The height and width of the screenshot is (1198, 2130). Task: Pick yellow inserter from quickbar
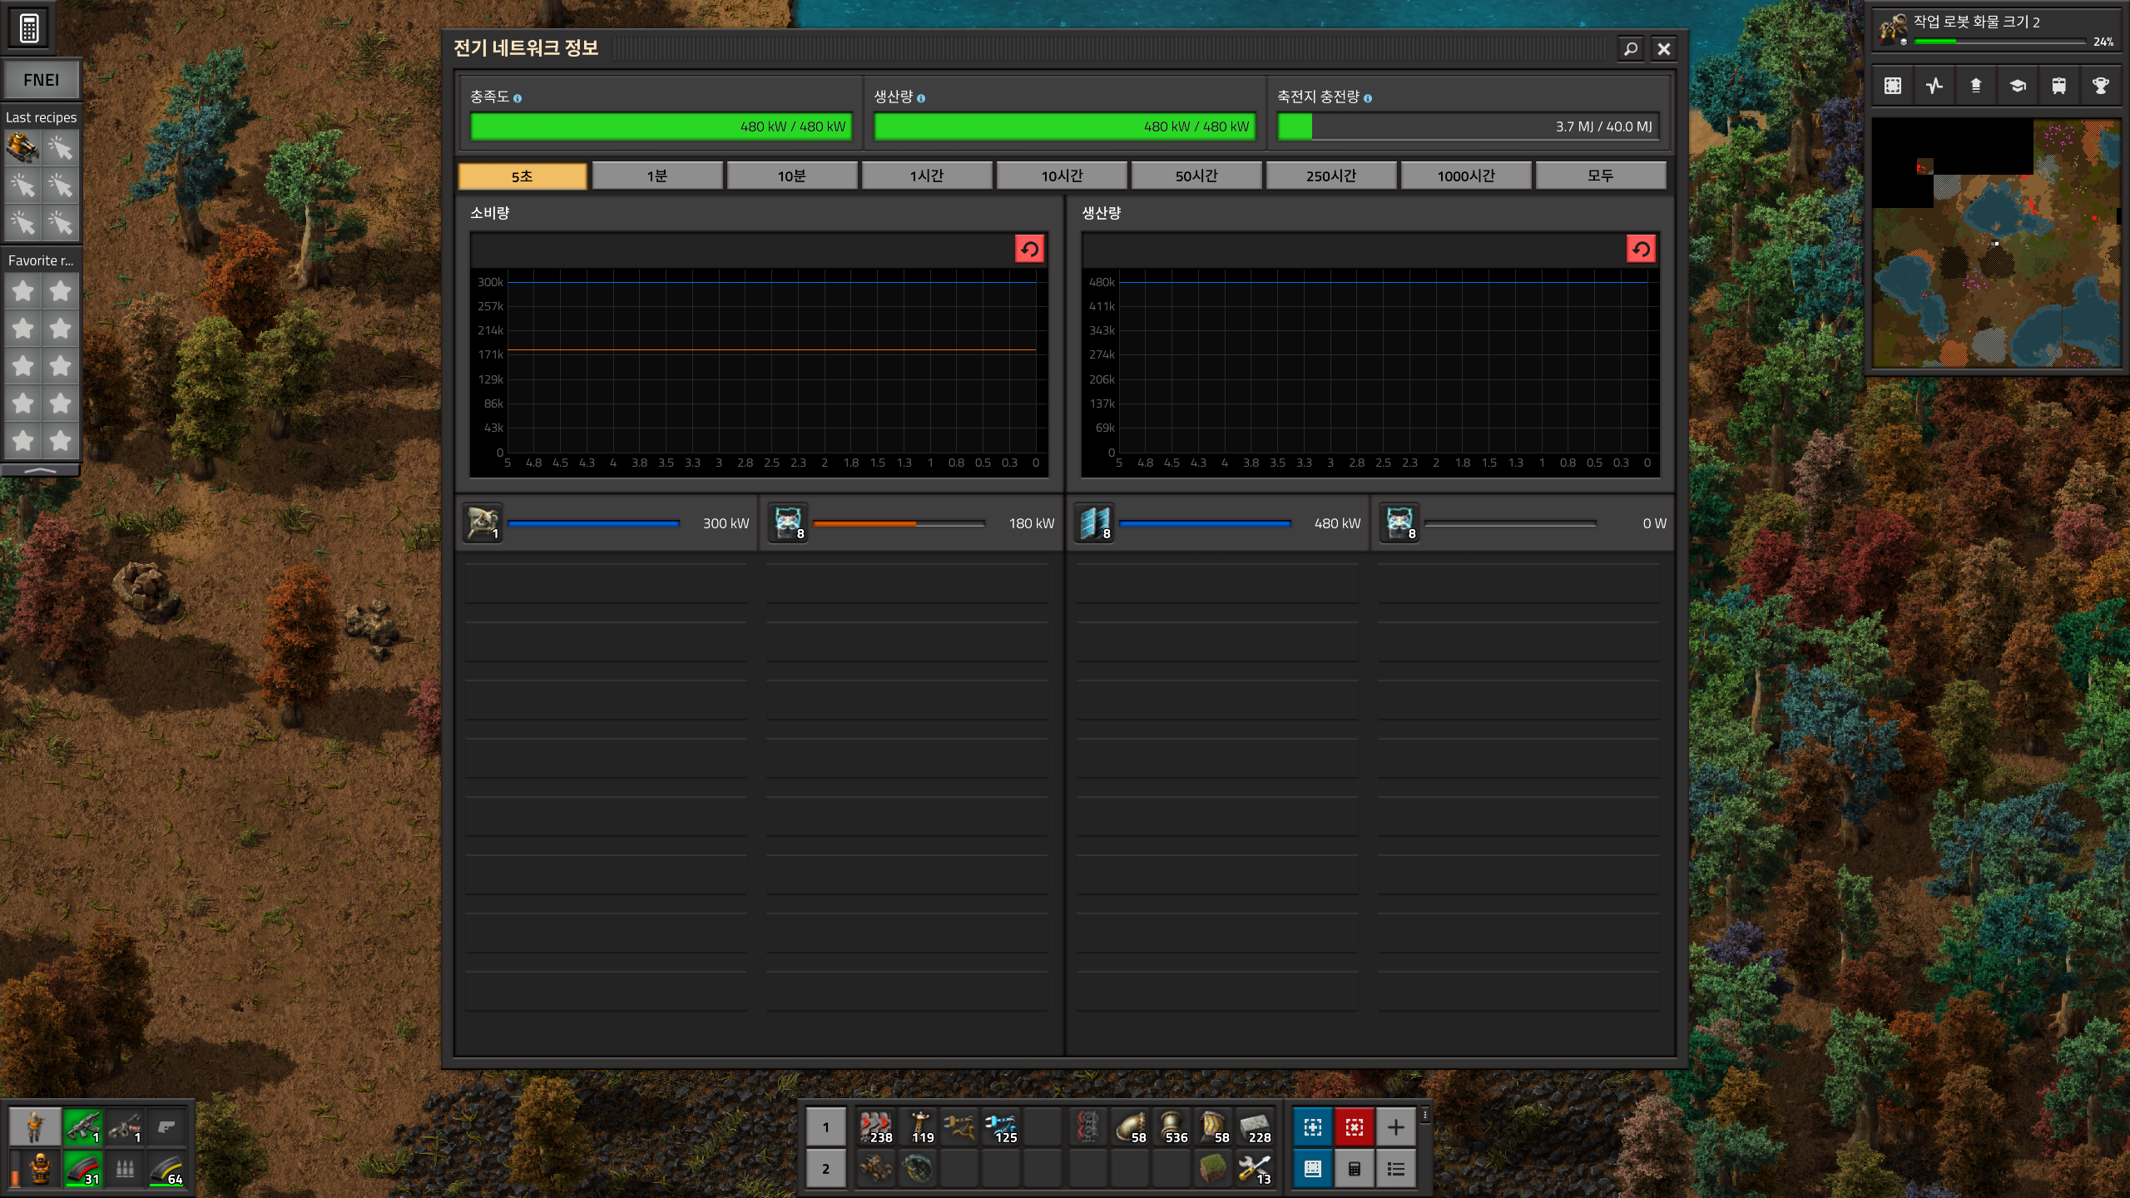tap(959, 1127)
